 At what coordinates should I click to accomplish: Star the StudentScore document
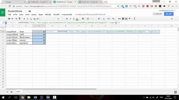[x=26, y=11]
